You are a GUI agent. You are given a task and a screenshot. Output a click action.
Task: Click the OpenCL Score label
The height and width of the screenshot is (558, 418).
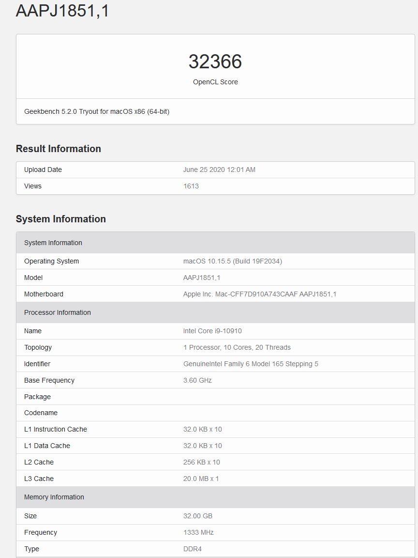[x=215, y=82]
